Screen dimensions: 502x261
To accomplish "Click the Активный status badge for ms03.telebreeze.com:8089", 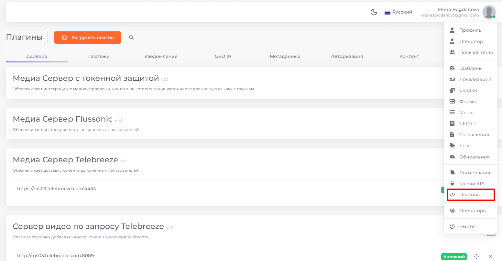I will (x=454, y=256).
